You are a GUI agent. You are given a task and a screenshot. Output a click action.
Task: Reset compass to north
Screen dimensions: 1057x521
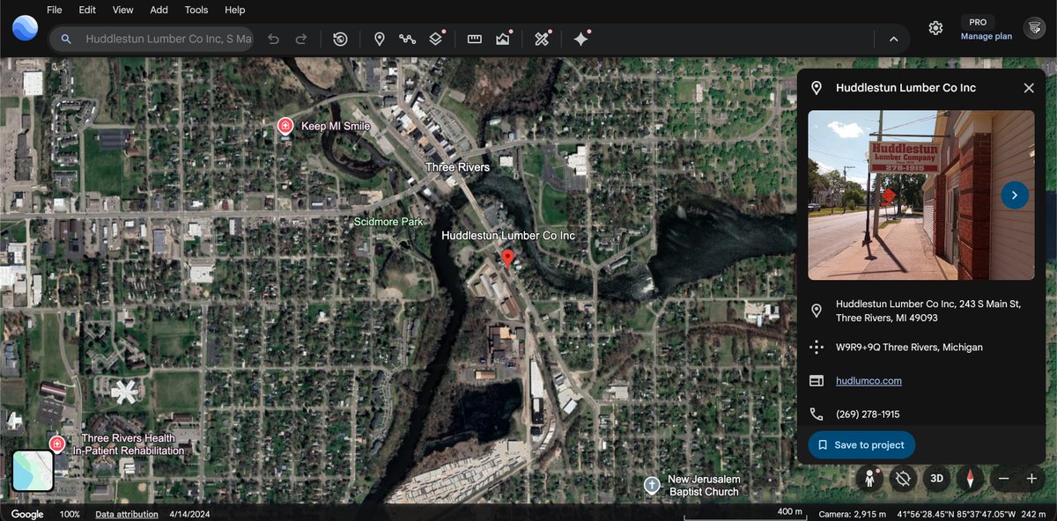click(971, 479)
